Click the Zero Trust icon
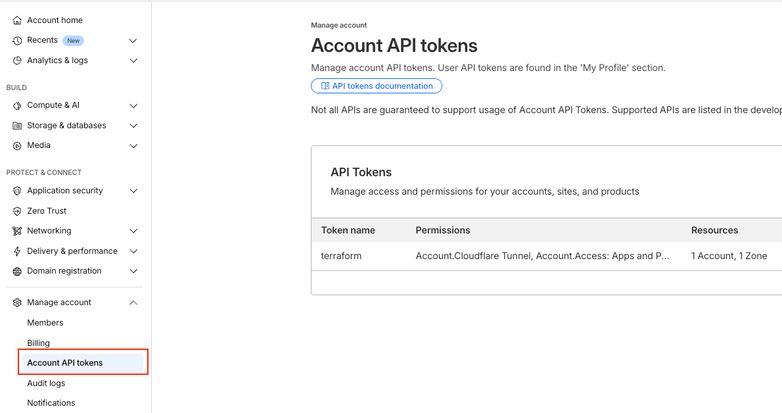Viewport: 782px width, 413px height. point(17,211)
